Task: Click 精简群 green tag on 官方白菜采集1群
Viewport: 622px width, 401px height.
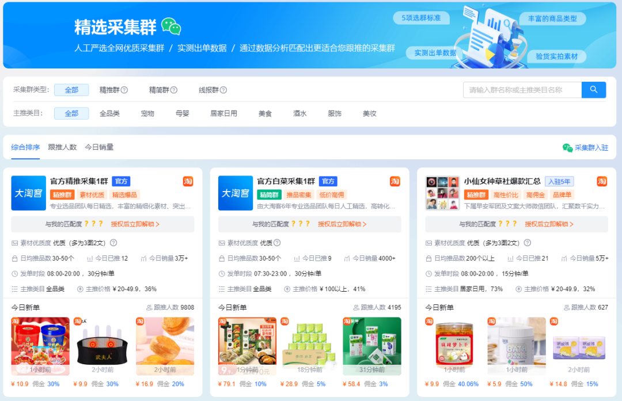Action: click(270, 194)
